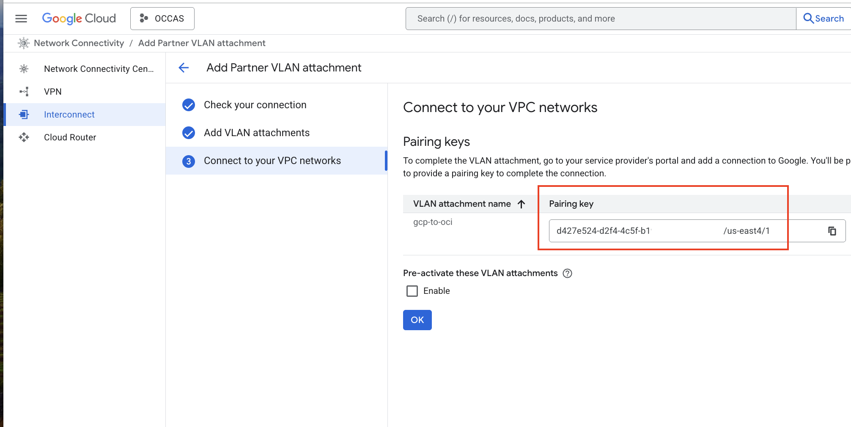Click the Network Connectivity breadcrumb link
The height and width of the screenshot is (427, 851).
coord(79,43)
